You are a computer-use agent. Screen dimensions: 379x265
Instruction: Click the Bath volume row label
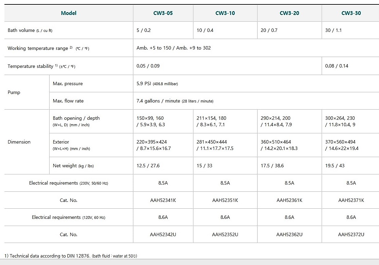(x=30, y=31)
